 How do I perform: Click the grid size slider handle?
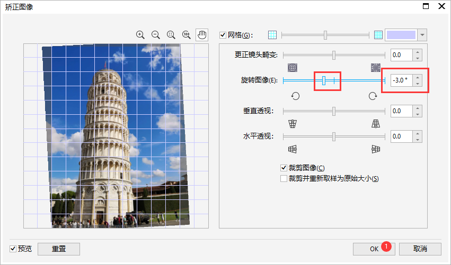[x=325, y=35]
